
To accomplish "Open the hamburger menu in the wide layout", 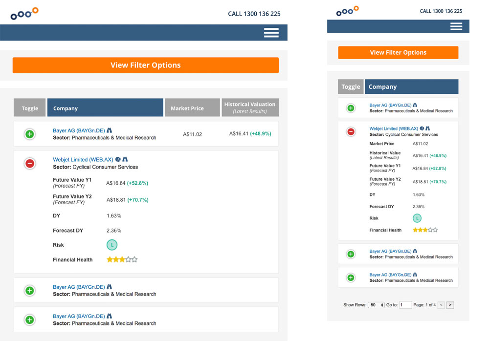I will [x=271, y=33].
